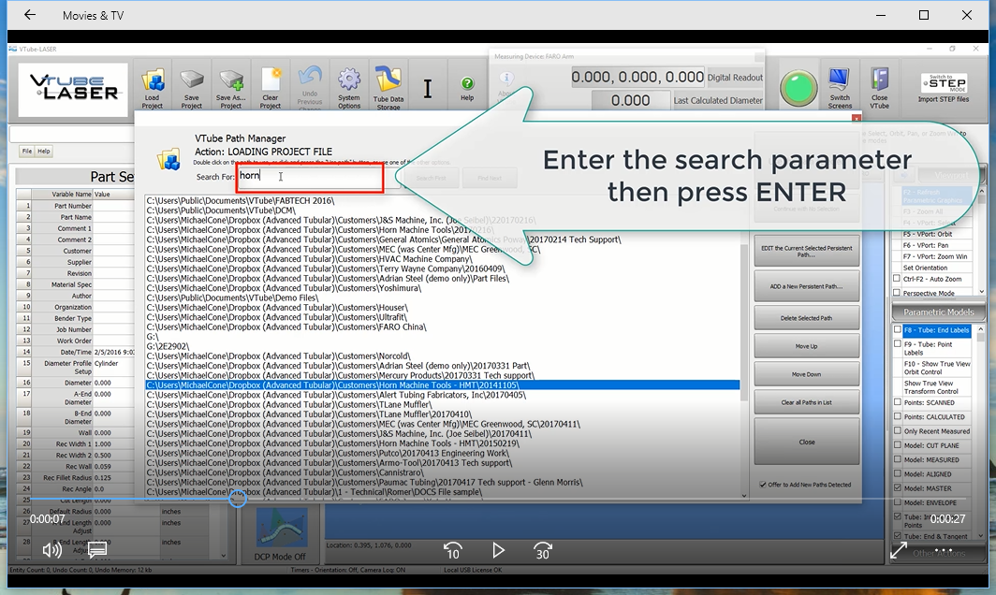Enable F9 - Tube: Point Labels checkbox
The width and height of the screenshot is (996, 595).
(898, 344)
